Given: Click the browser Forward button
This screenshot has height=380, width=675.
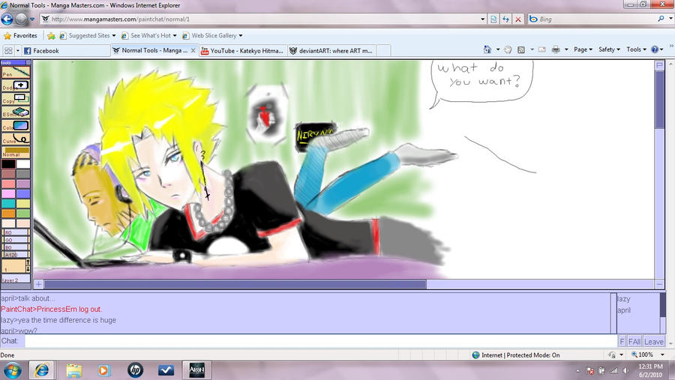Looking at the screenshot, I should click(21, 19).
